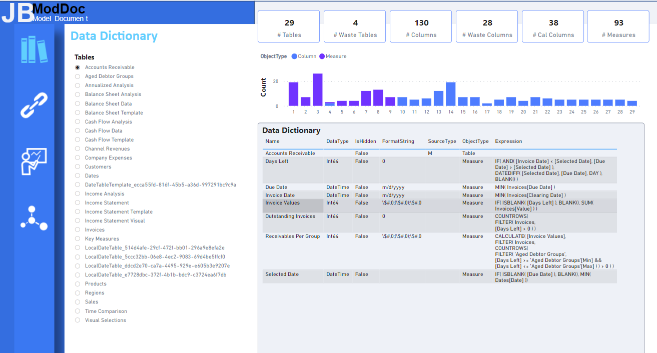Click the # Waste Columns card
Screen dimensions: 657x353
click(487, 27)
